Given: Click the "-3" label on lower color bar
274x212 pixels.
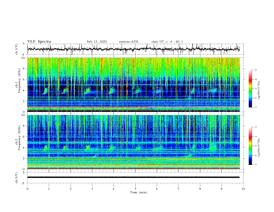Looking at the screenshot, I should (x=255, y=127).
